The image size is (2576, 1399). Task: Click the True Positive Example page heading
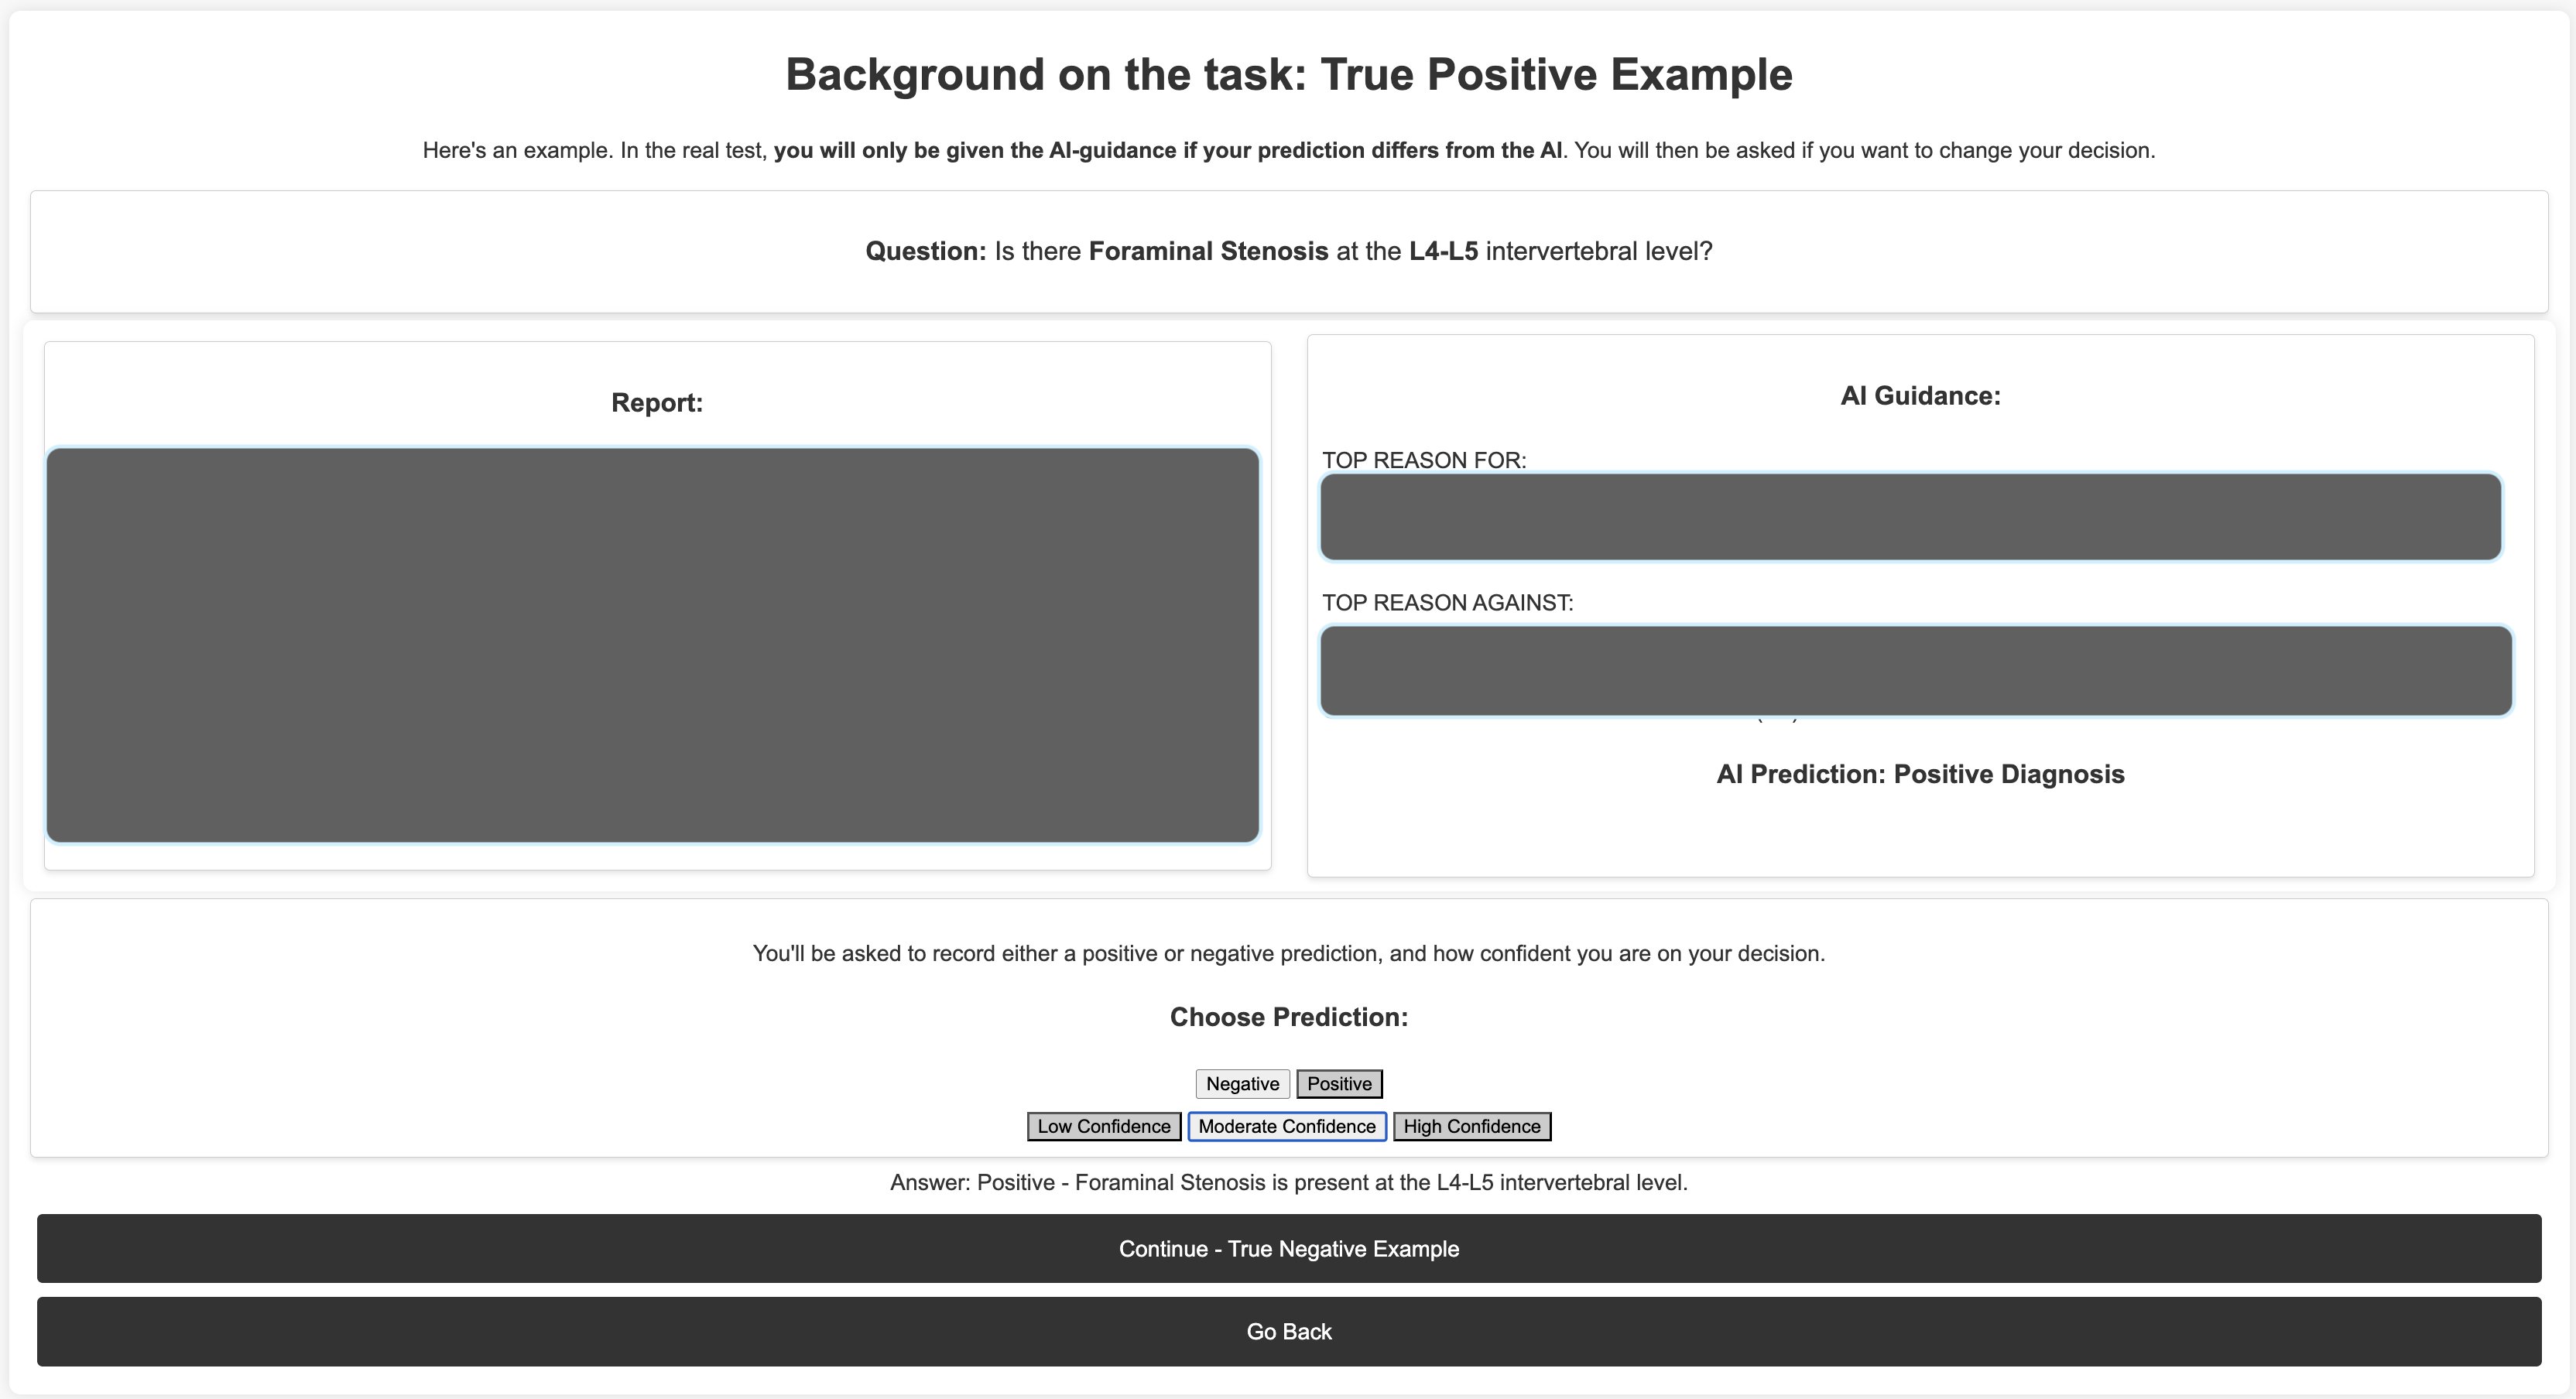pyautogui.click(x=1288, y=75)
